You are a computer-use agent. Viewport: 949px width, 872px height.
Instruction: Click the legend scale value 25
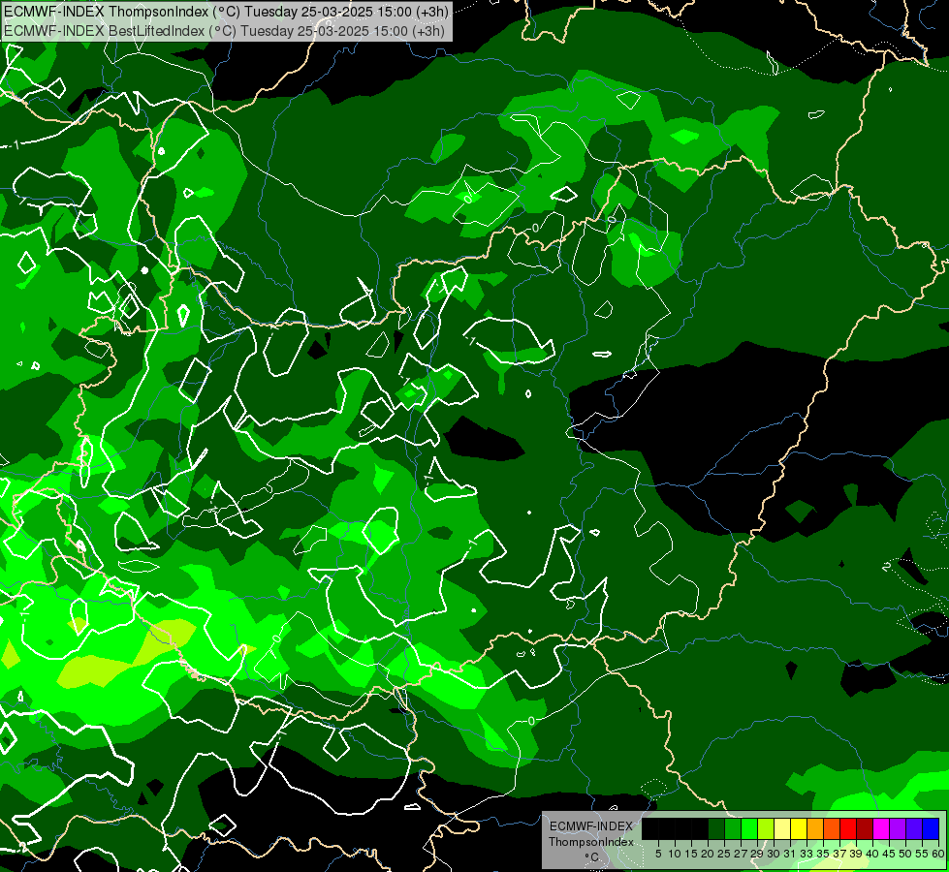(724, 854)
